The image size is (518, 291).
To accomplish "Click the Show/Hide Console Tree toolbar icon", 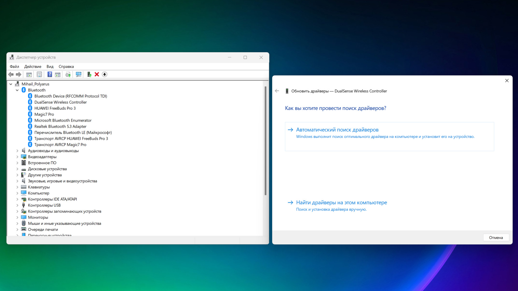I will pos(29,74).
